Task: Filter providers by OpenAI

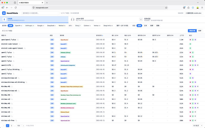Action: tap(18, 26)
